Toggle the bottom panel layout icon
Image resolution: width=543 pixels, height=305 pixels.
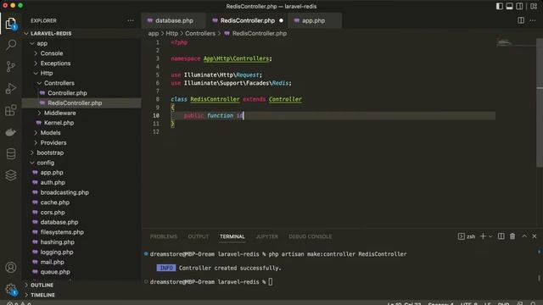(x=509, y=6)
